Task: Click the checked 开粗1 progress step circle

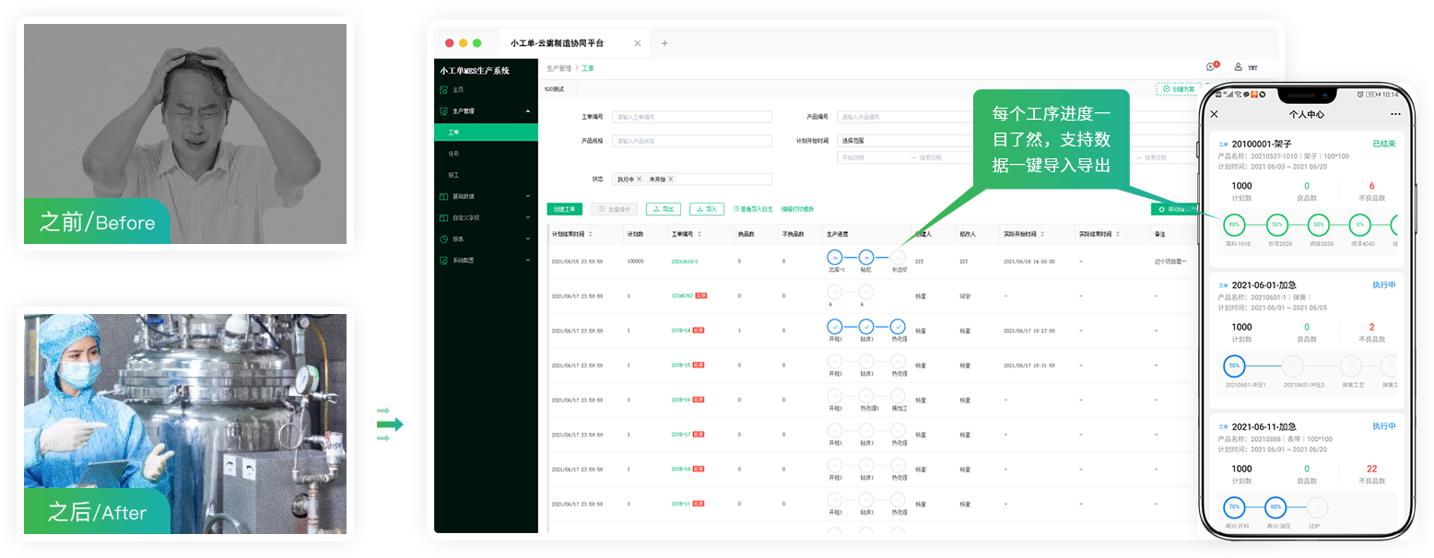Action: click(834, 326)
